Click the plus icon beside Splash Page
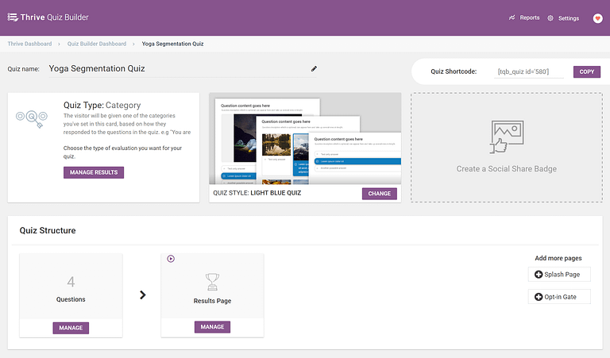This screenshot has height=358, width=610. (539, 275)
